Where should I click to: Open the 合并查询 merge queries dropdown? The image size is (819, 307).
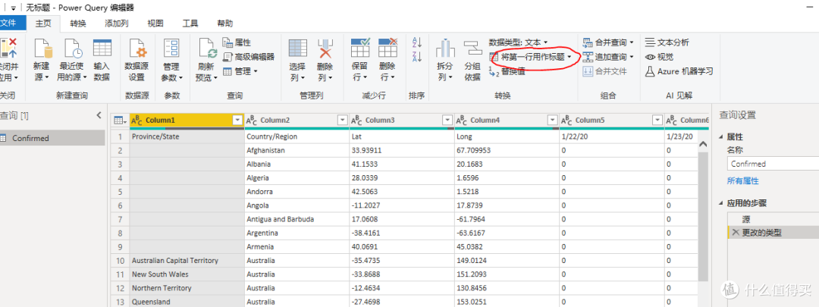coord(608,42)
